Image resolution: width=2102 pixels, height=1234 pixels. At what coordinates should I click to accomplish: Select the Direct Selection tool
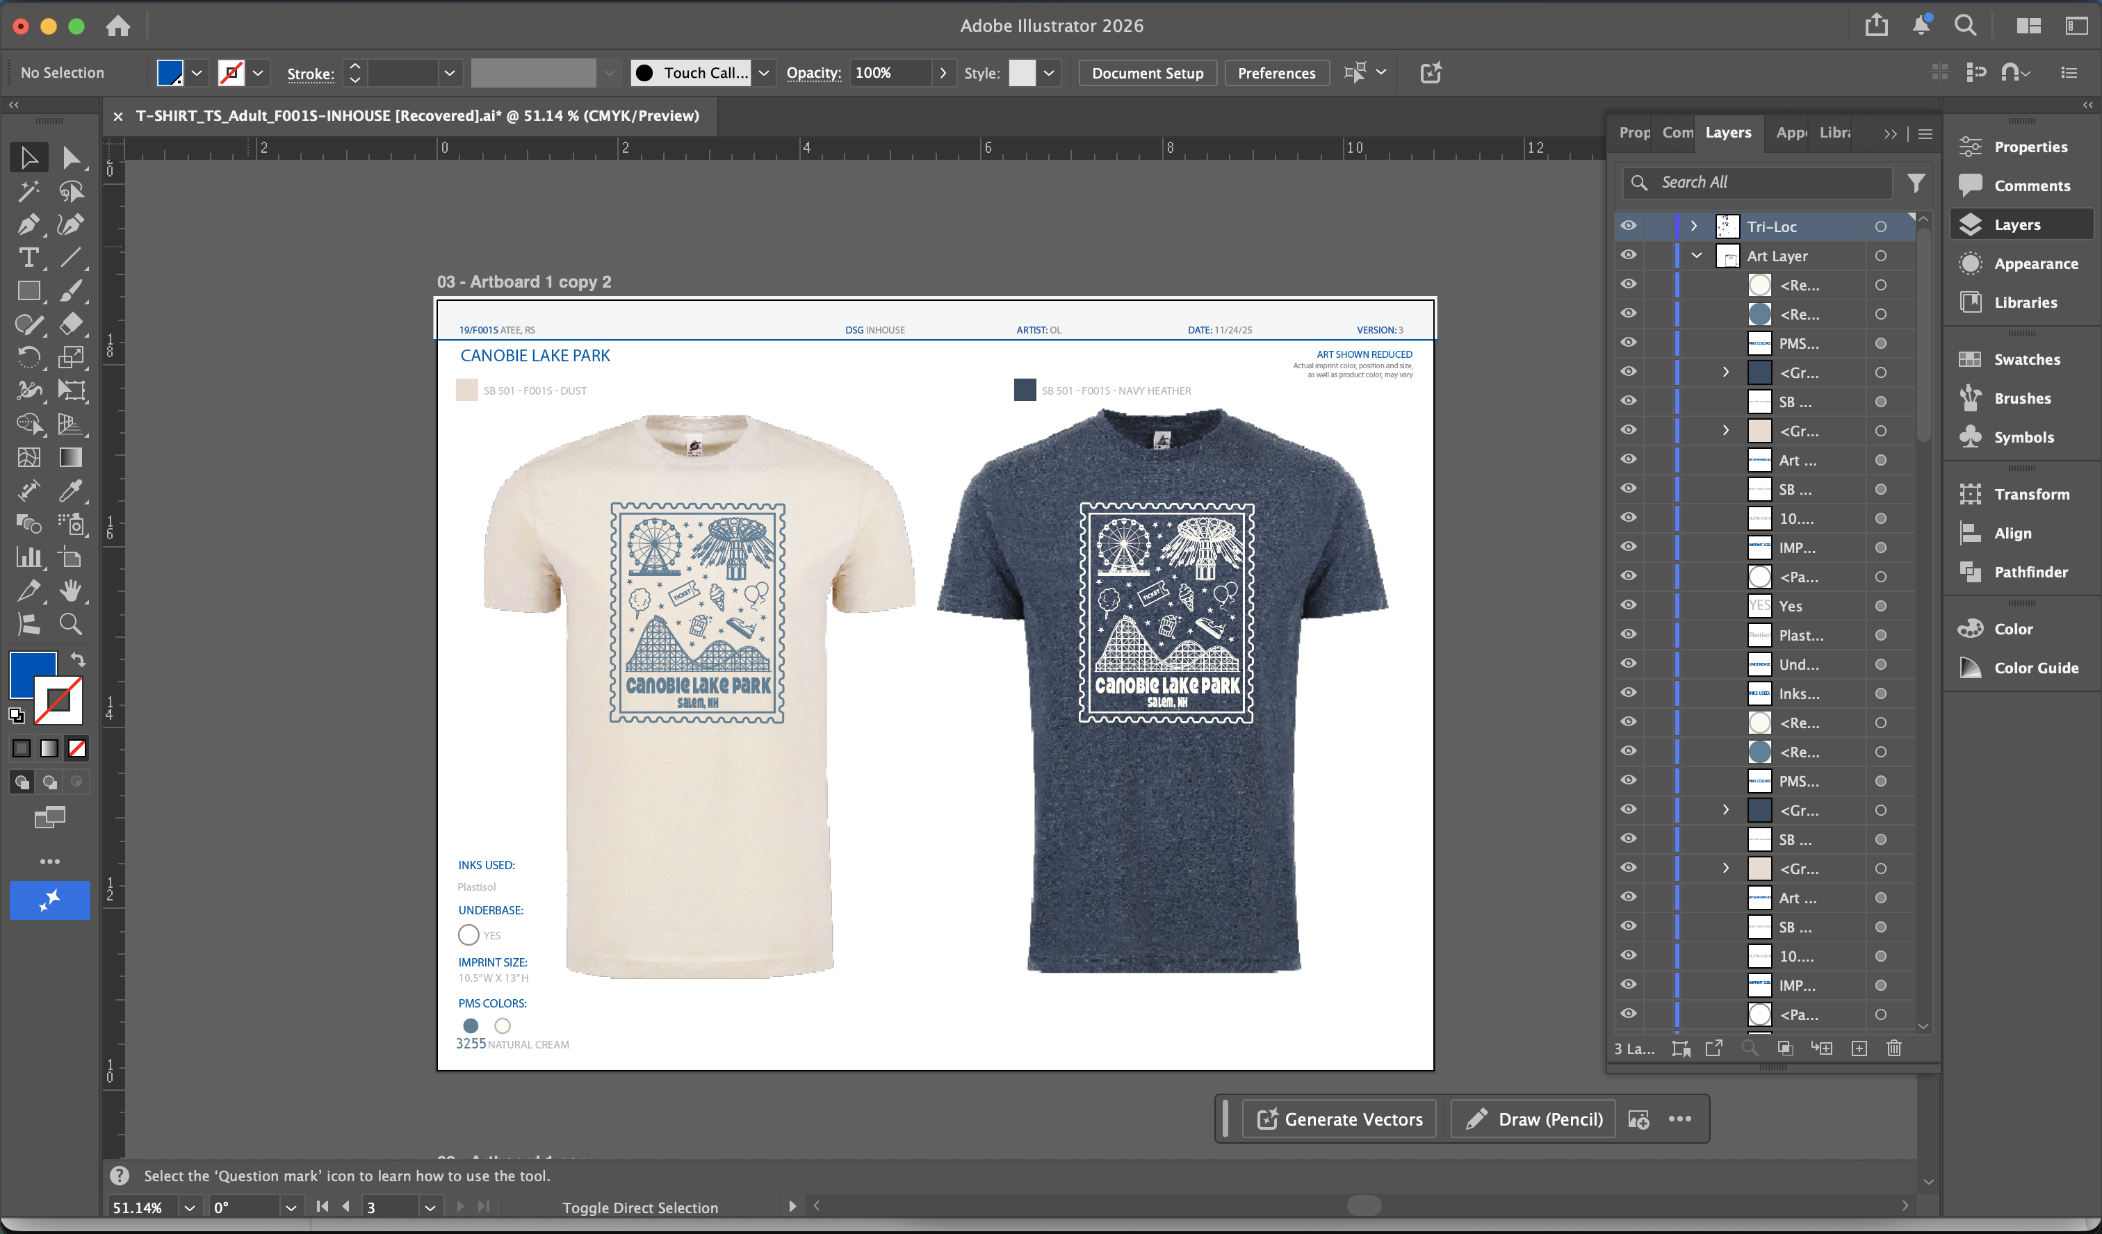tap(71, 158)
